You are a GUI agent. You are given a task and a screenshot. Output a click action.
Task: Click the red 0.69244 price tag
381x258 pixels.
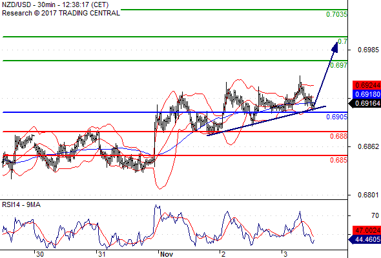pyautogui.click(x=367, y=85)
